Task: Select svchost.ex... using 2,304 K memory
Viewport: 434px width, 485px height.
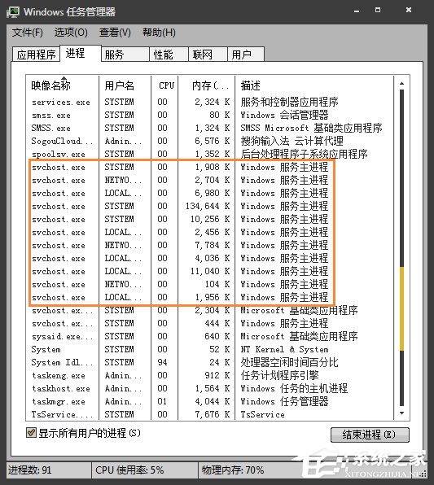Action: click(210, 310)
